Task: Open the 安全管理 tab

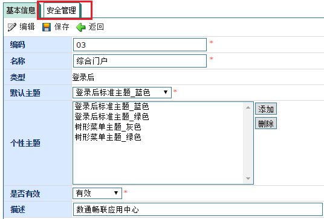Action: point(62,10)
